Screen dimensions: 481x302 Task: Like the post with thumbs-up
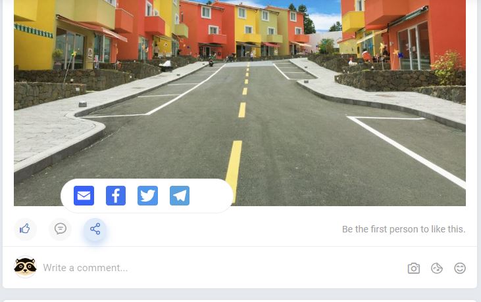pyautogui.click(x=25, y=229)
